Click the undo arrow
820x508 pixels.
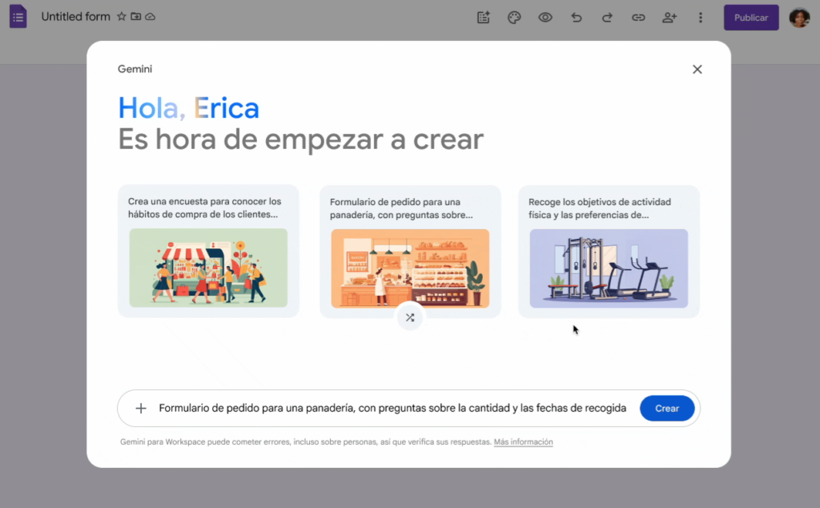pyautogui.click(x=577, y=18)
